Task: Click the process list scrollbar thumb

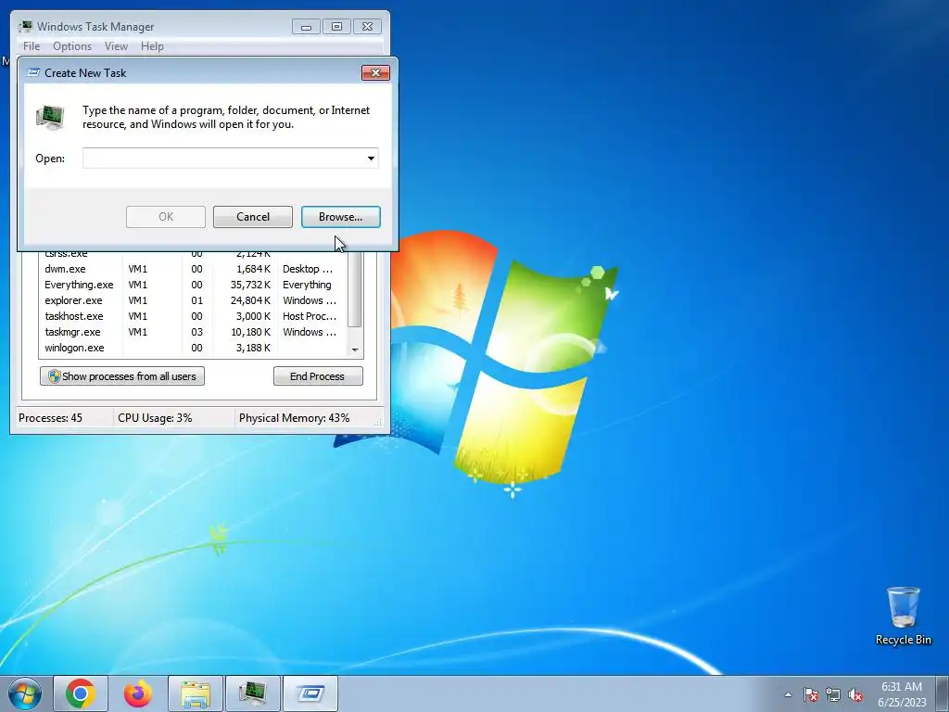Action: click(x=355, y=289)
